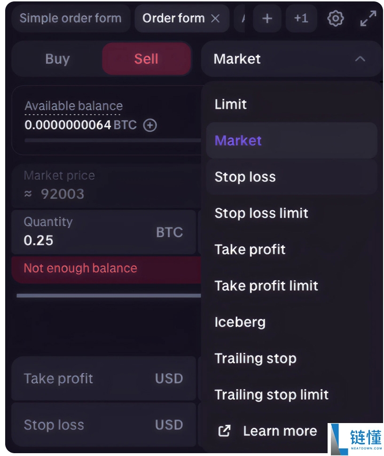384x456 pixels.
Task: Close the Order form tab
Action: pyautogui.click(x=215, y=19)
